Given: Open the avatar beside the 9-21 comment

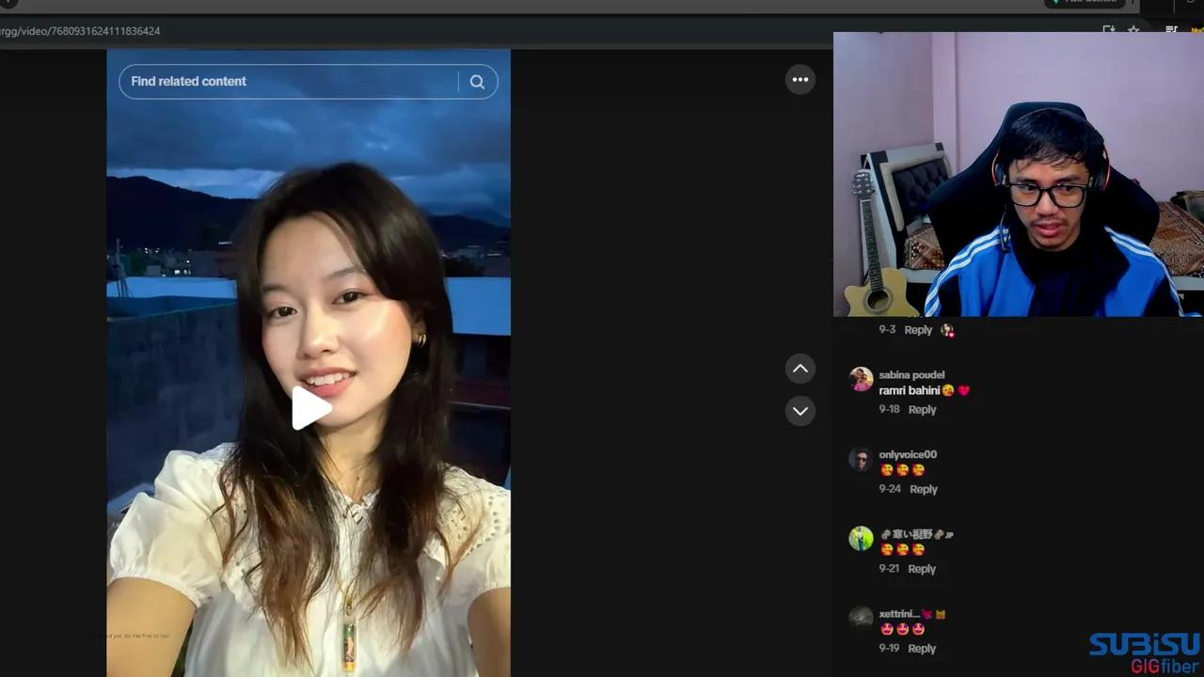Looking at the screenshot, I should tap(861, 539).
